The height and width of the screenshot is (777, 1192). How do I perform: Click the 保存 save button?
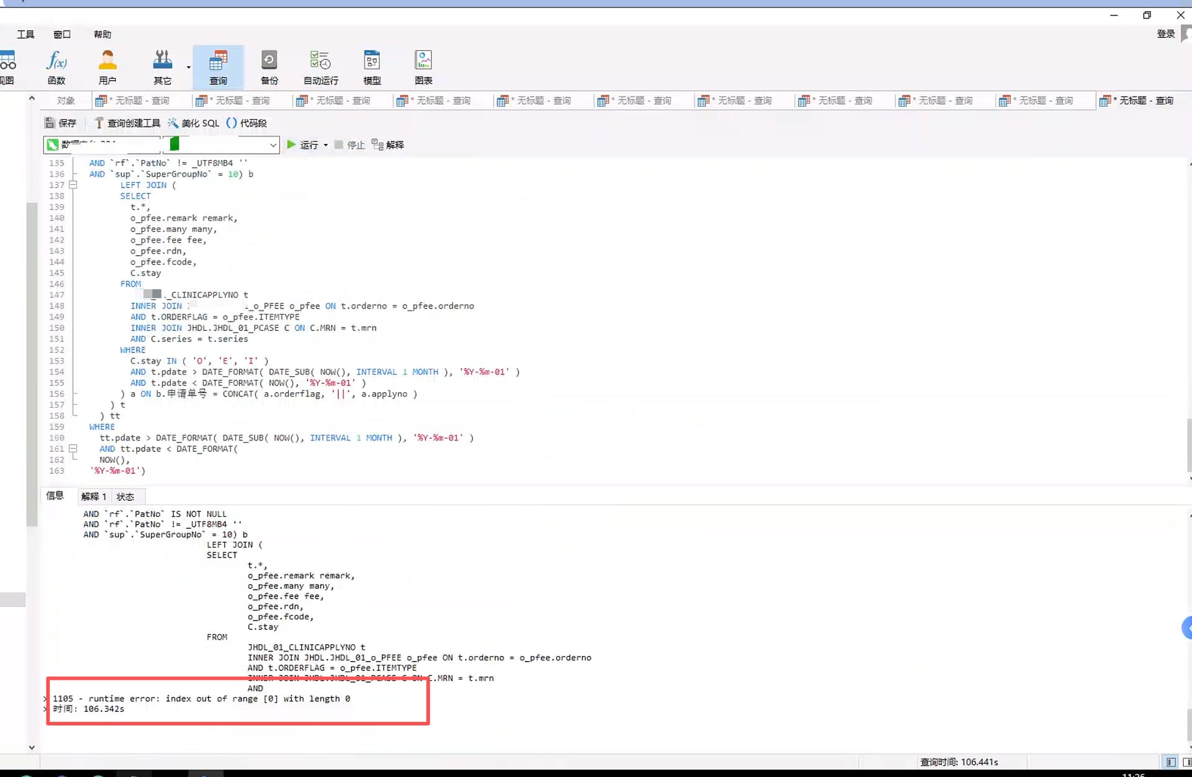click(60, 123)
